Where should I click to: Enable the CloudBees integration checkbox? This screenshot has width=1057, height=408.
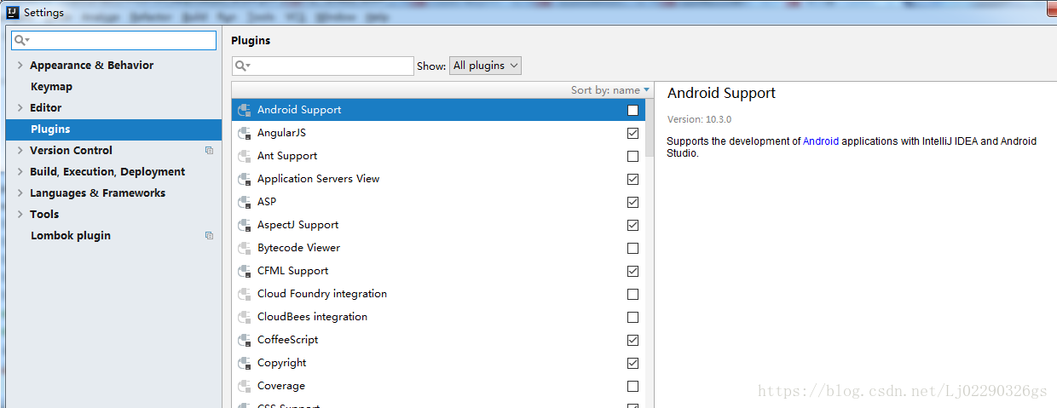632,317
